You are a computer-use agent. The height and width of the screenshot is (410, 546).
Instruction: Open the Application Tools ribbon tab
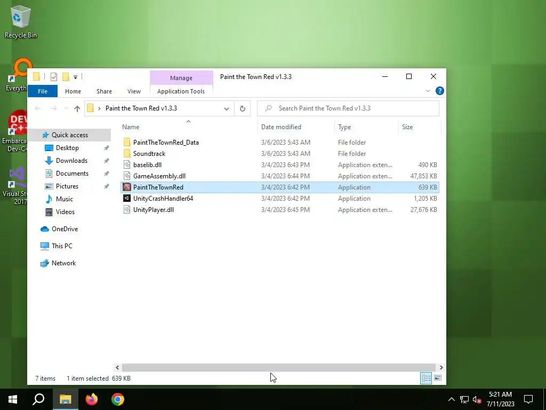(x=181, y=91)
